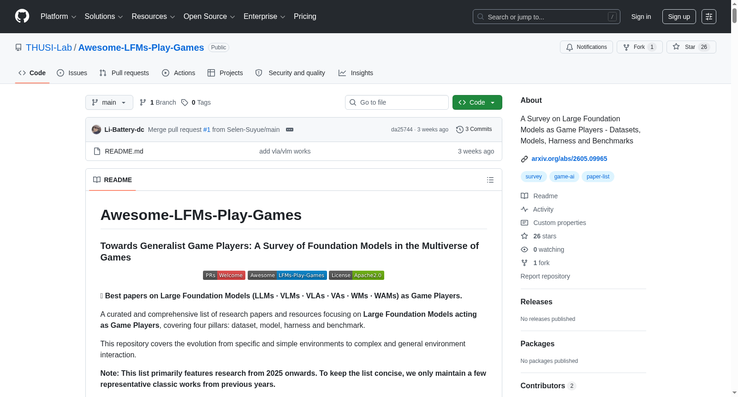
Task: Click the ellipsis to expand commit message
Action: [290, 130]
